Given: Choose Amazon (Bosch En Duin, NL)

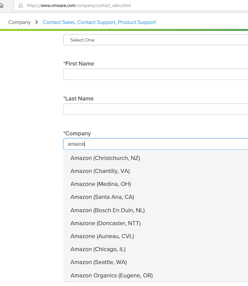Looking at the screenshot, I should (156, 210).
